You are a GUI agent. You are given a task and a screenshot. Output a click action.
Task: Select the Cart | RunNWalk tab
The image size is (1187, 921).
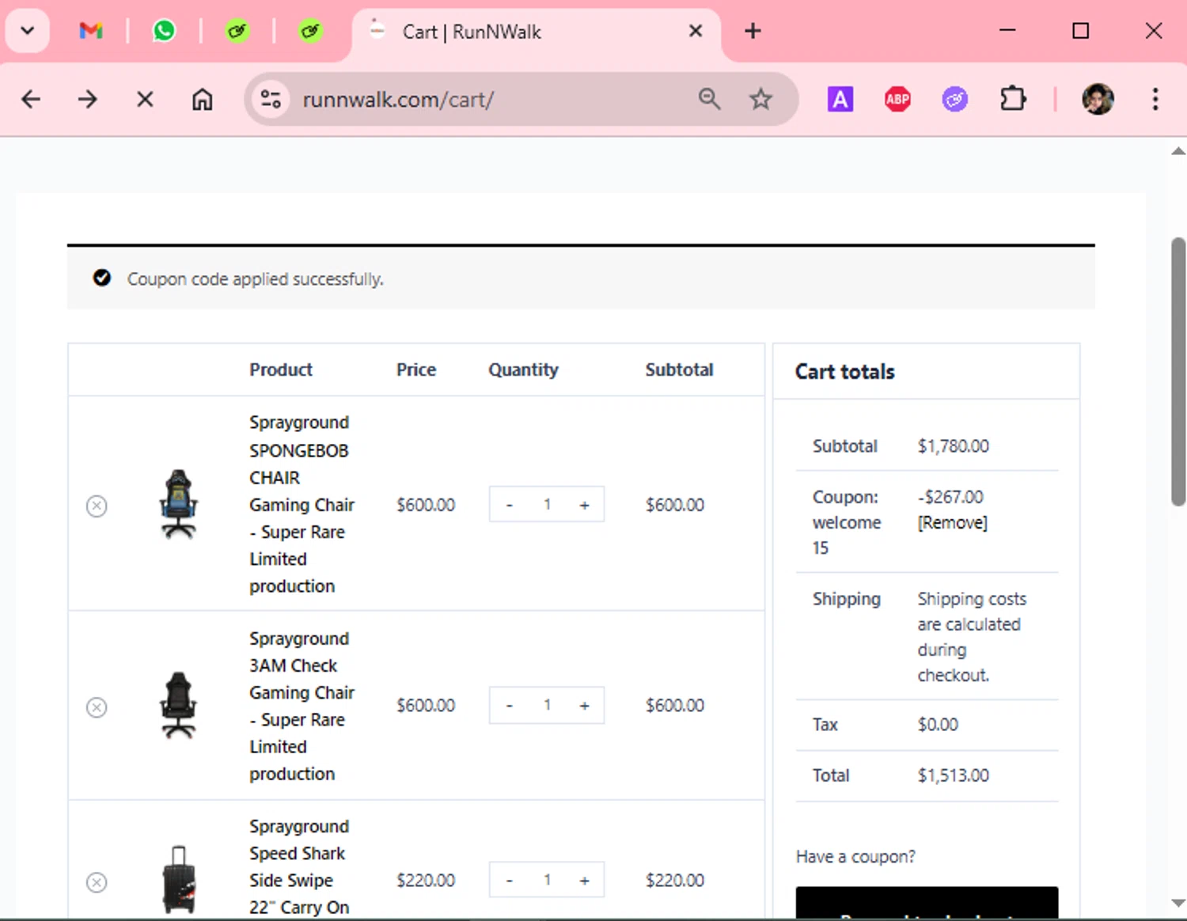tap(535, 32)
